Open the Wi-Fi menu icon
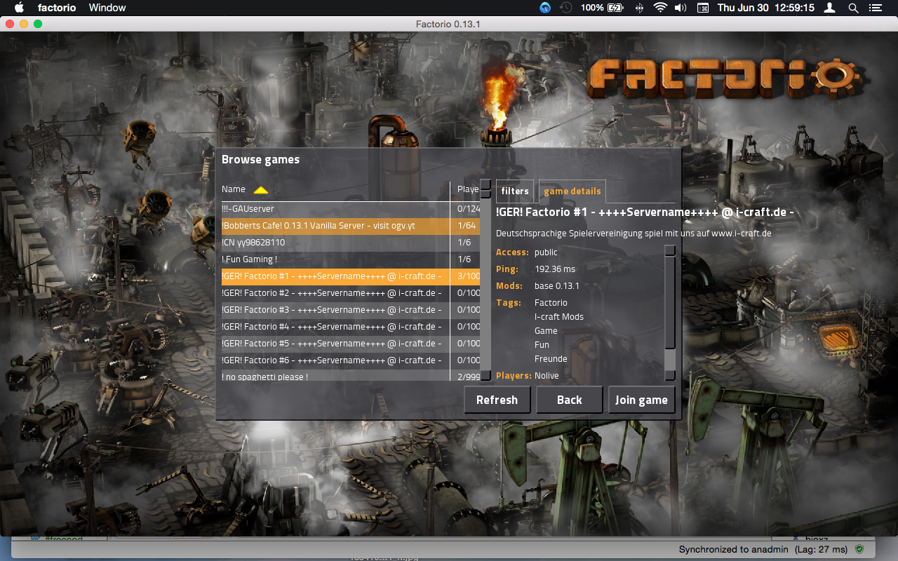 659,8
